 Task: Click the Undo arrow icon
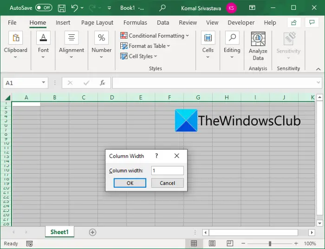click(74, 8)
